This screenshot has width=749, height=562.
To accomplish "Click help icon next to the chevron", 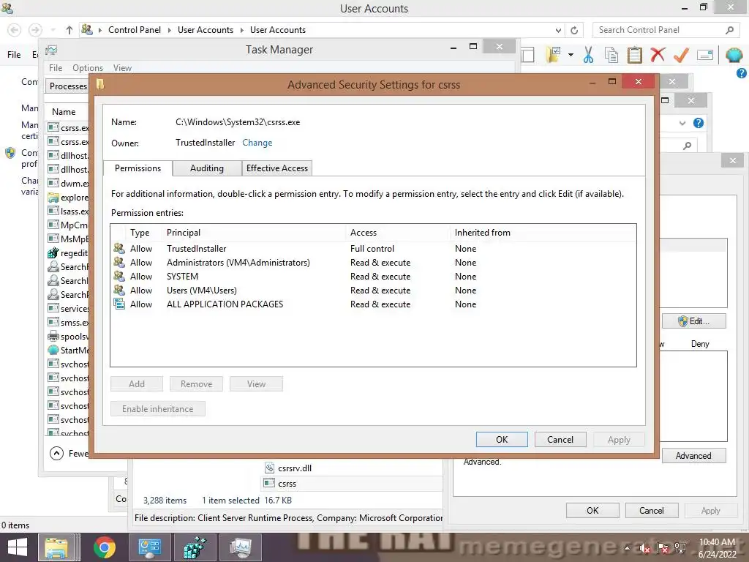I will (x=699, y=123).
